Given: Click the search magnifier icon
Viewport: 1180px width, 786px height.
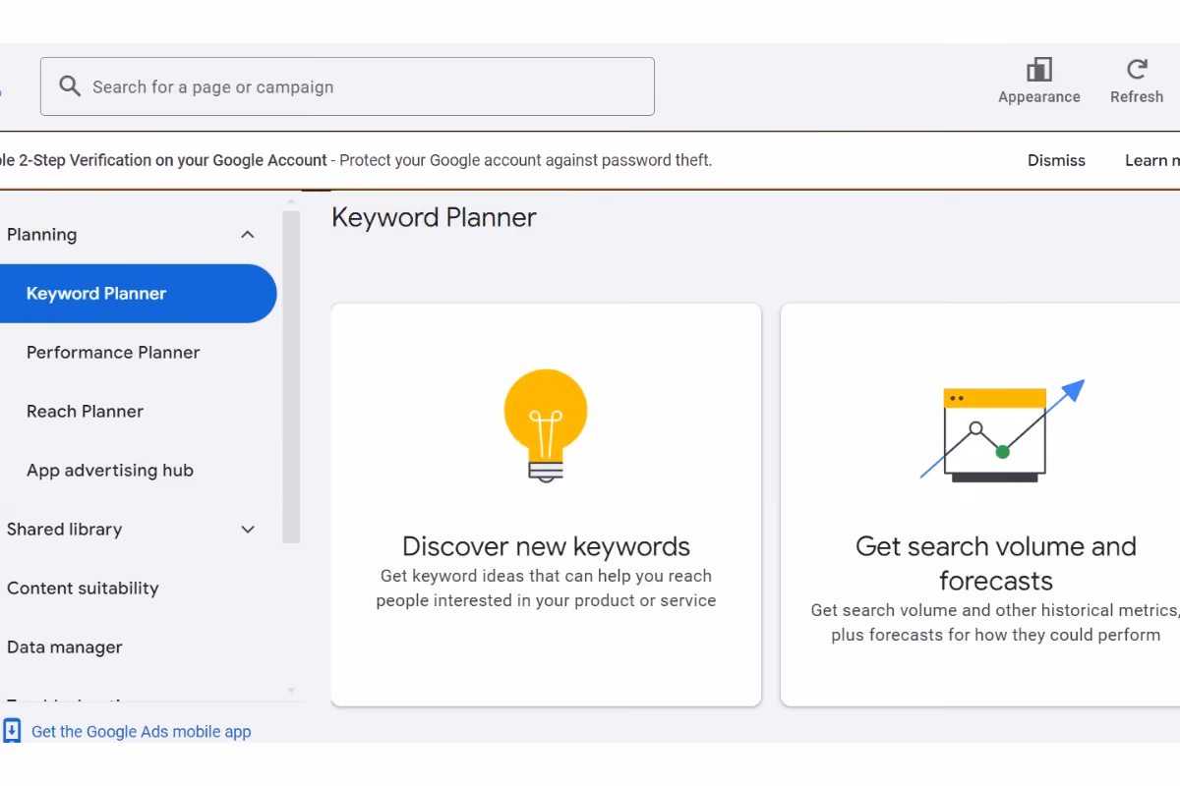Looking at the screenshot, I should tap(70, 86).
